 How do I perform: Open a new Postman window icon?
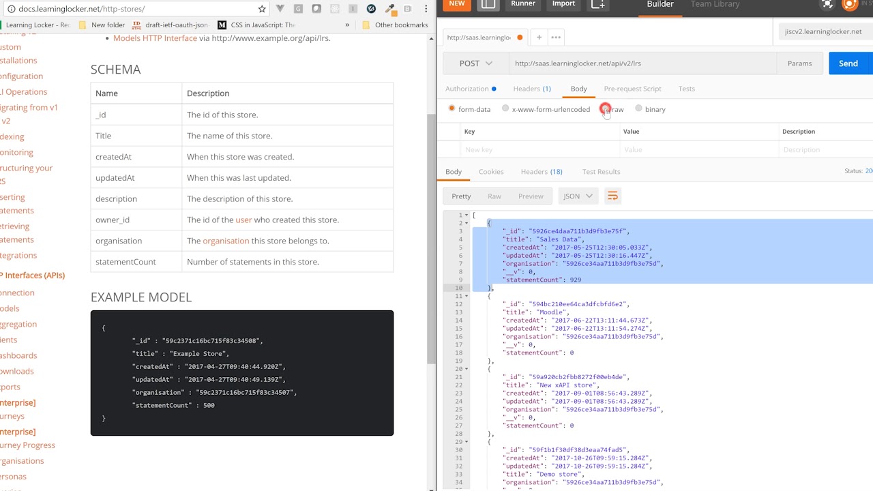(598, 4)
